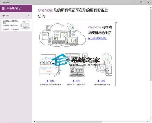Click the horizontal scrollbar left arrow
Viewport: 152px width, 123px height.
pyautogui.click(x=35, y=121)
